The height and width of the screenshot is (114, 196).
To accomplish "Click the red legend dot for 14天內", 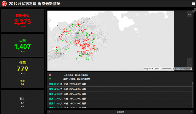I will coord(50,75).
